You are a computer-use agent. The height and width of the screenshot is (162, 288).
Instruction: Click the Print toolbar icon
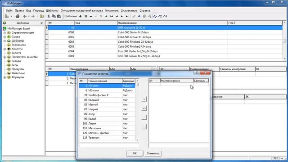coord(18,16)
